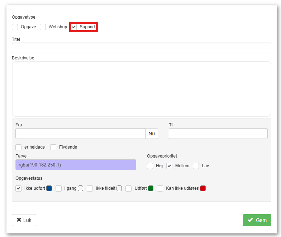This screenshot has height=237, width=281.
Task: Click the red 'Kan ikke udføres' swatch
Action: tap(203, 188)
